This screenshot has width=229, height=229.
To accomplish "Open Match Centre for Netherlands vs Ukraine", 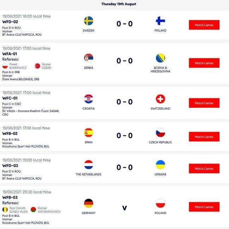I will (204, 168).
